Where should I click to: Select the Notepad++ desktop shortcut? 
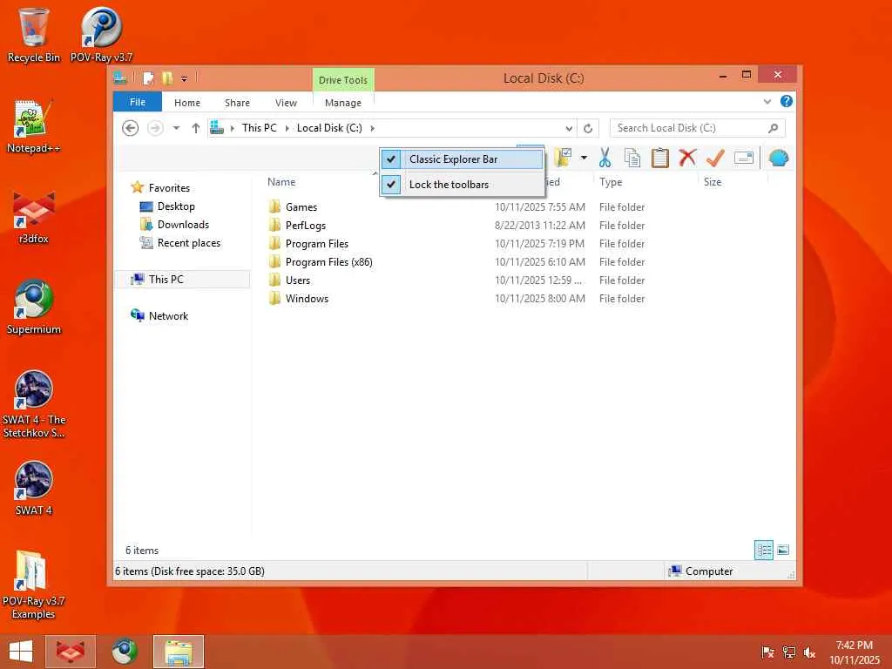[x=34, y=126]
